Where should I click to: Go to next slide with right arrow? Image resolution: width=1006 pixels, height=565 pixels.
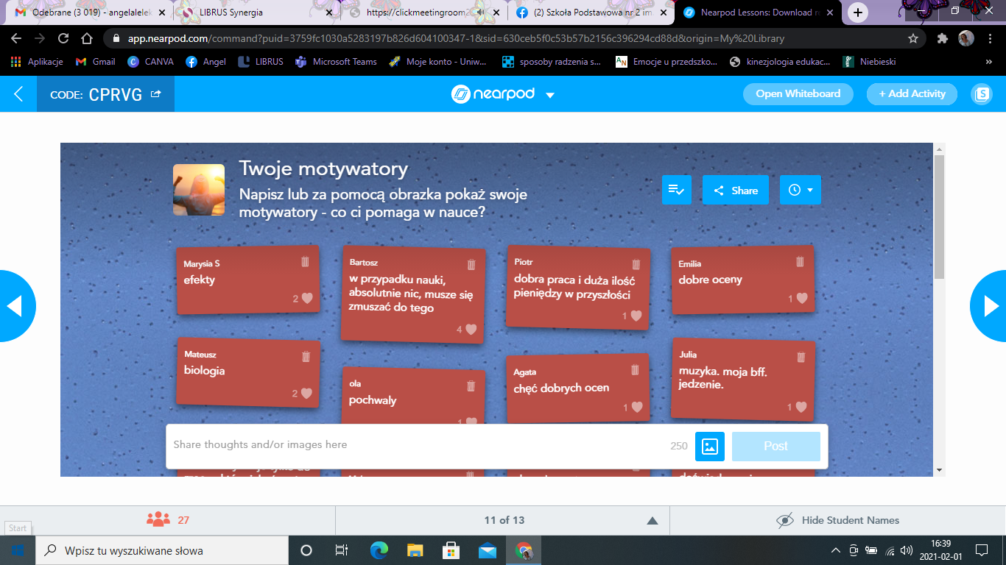coord(989,306)
